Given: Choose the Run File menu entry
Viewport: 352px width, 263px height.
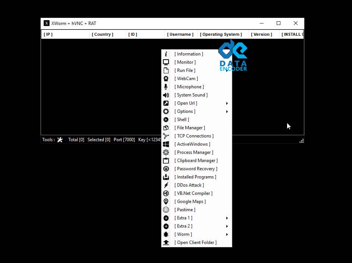Looking at the screenshot, I should (x=197, y=70).
